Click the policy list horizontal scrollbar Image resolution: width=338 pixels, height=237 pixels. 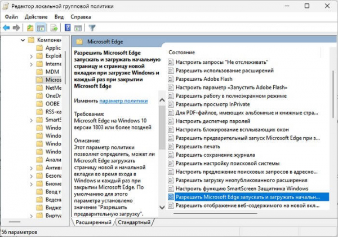(215, 213)
